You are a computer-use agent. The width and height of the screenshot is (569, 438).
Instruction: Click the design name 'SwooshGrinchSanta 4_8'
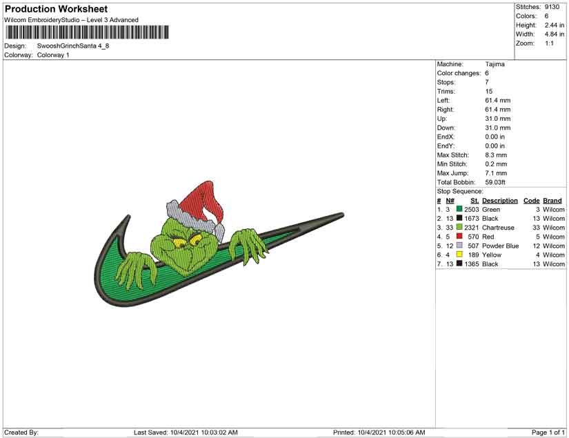pos(73,46)
